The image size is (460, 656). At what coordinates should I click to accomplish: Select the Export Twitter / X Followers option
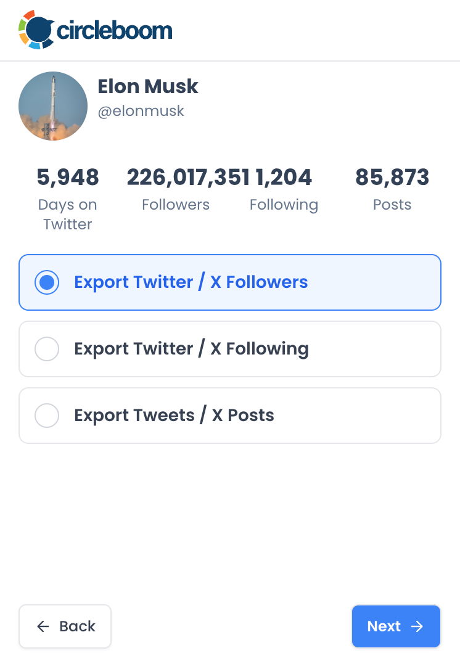click(x=47, y=282)
